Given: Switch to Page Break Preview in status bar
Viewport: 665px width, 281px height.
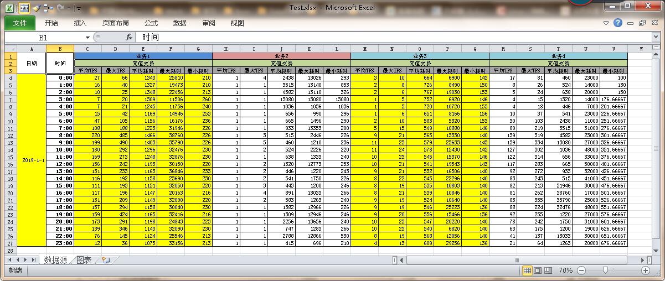Looking at the screenshot, I should [x=548, y=270].
